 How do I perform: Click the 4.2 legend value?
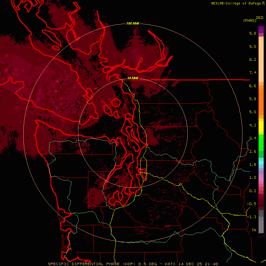click(253, 125)
